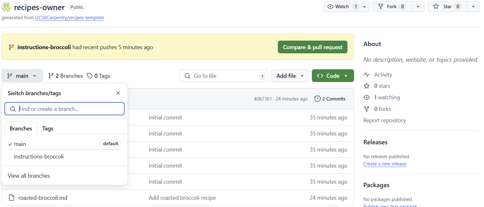The height and width of the screenshot is (207, 484).
Task: Switch to the Tags tab
Action: click(48, 128)
